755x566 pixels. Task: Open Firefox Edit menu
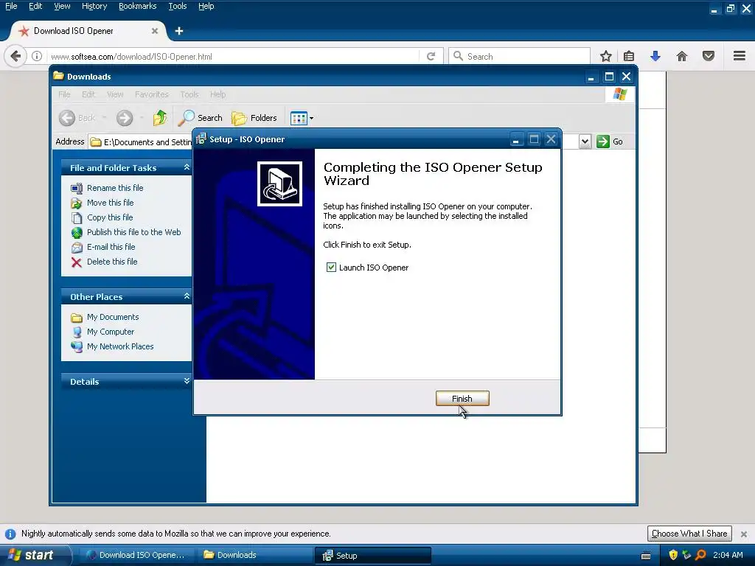tap(35, 6)
